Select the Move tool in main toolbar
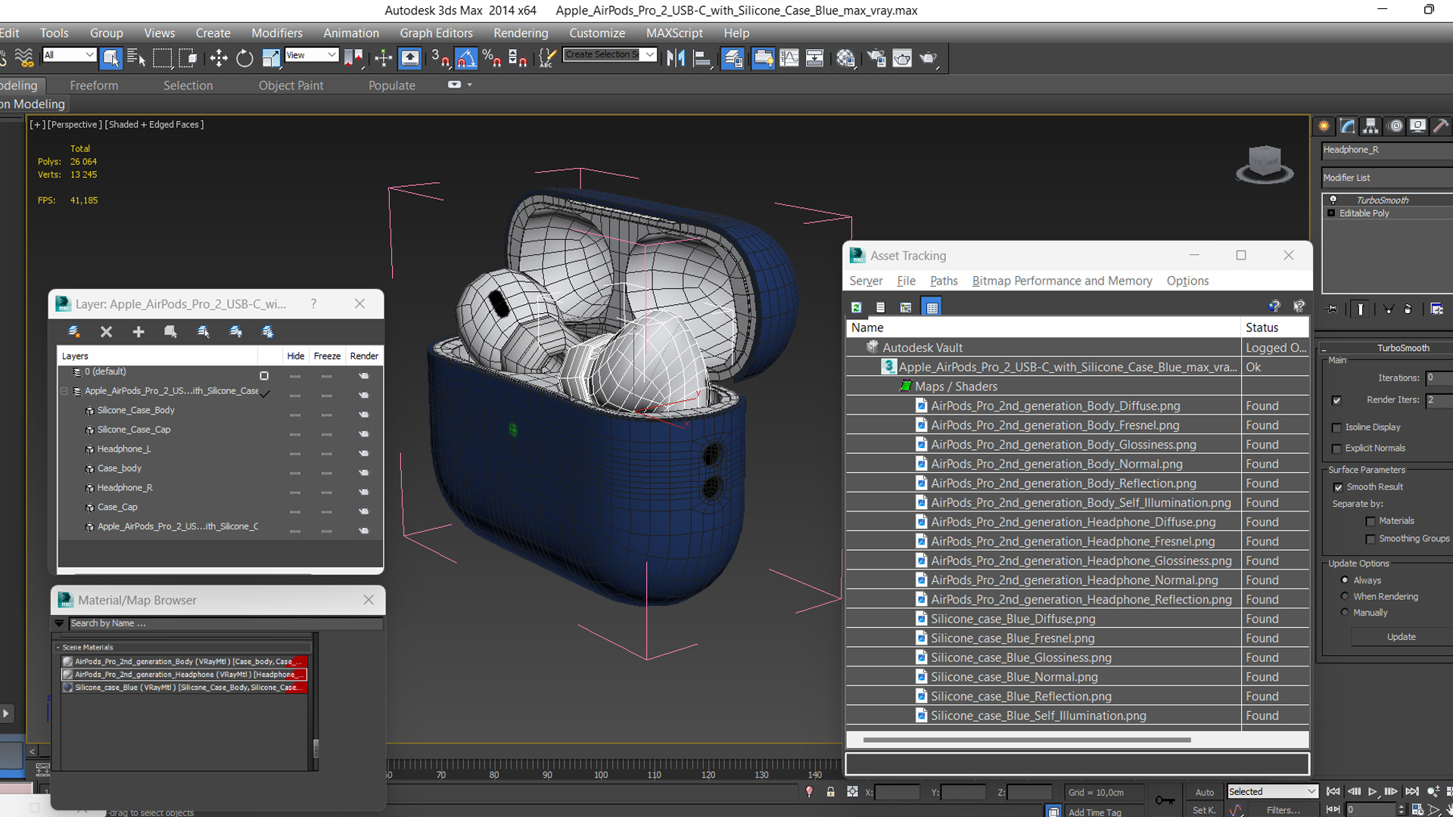The image size is (1453, 817). (219, 58)
